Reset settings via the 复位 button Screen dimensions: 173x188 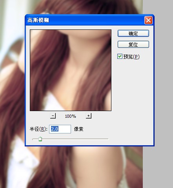click(x=133, y=44)
